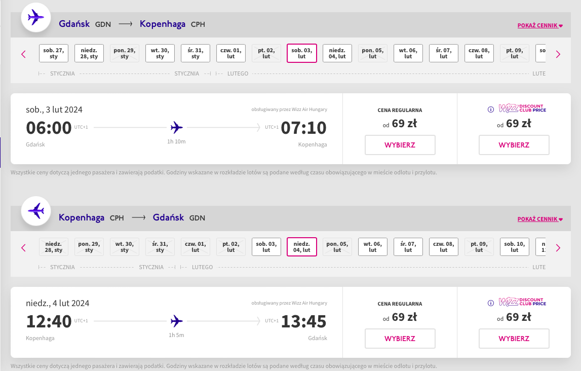The width and height of the screenshot is (581, 371).
Task: Select return date wt. 06, lut
Action: (373, 247)
